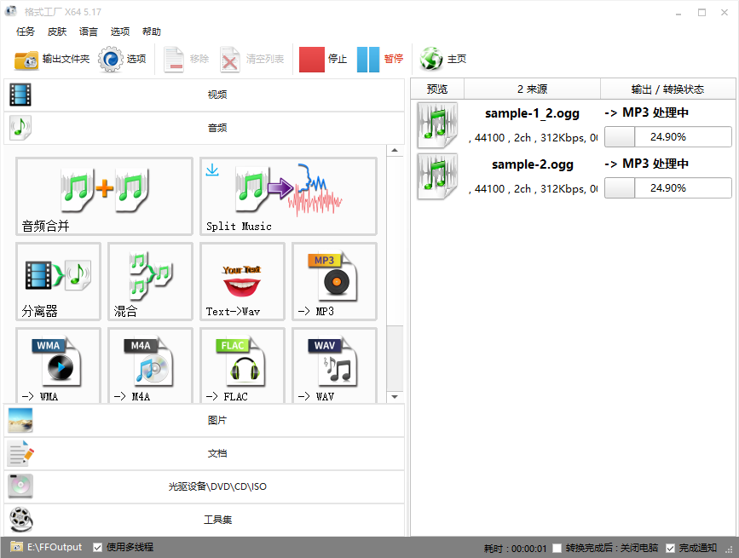Disable the 完成通知 checkbox
The height and width of the screenshot is (558, 739).
click(x=671, y=548)
